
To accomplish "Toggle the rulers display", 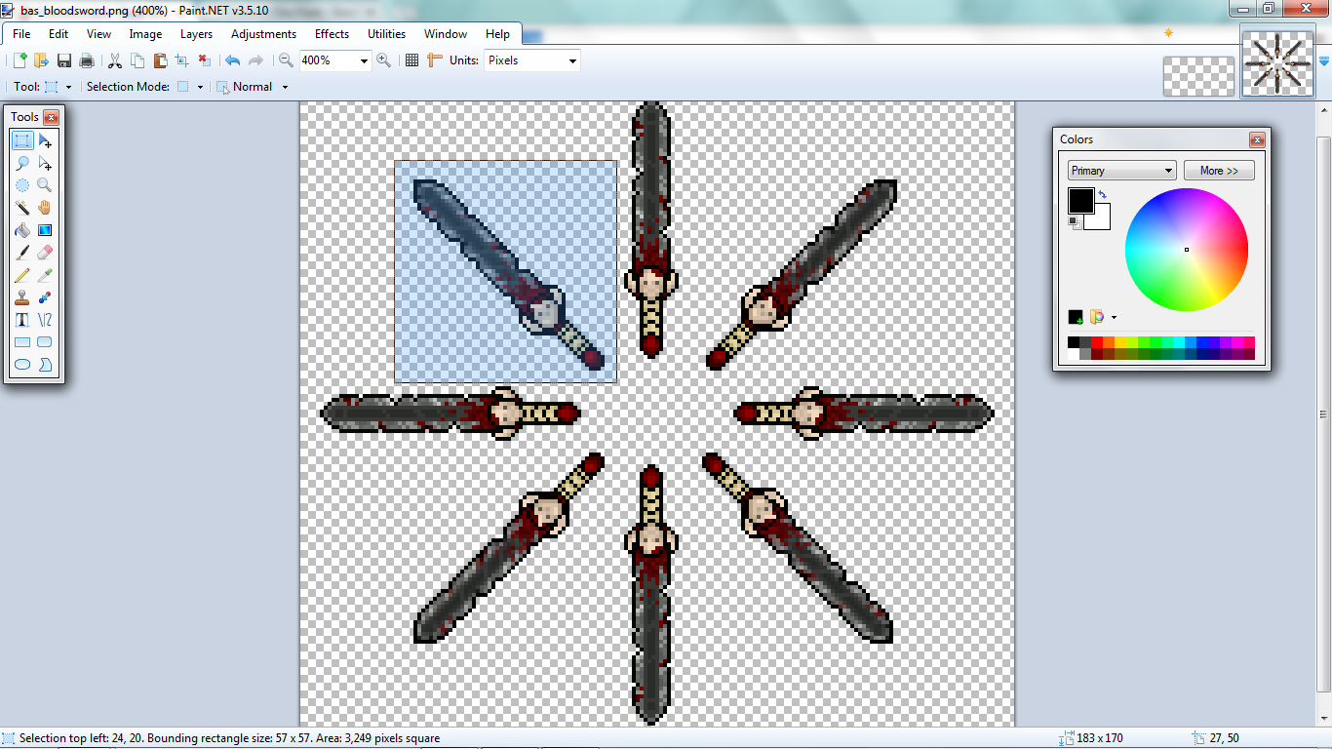I will click(435, 60).
